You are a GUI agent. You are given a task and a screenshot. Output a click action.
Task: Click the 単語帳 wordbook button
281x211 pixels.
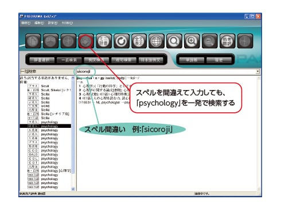coord(192,60)
